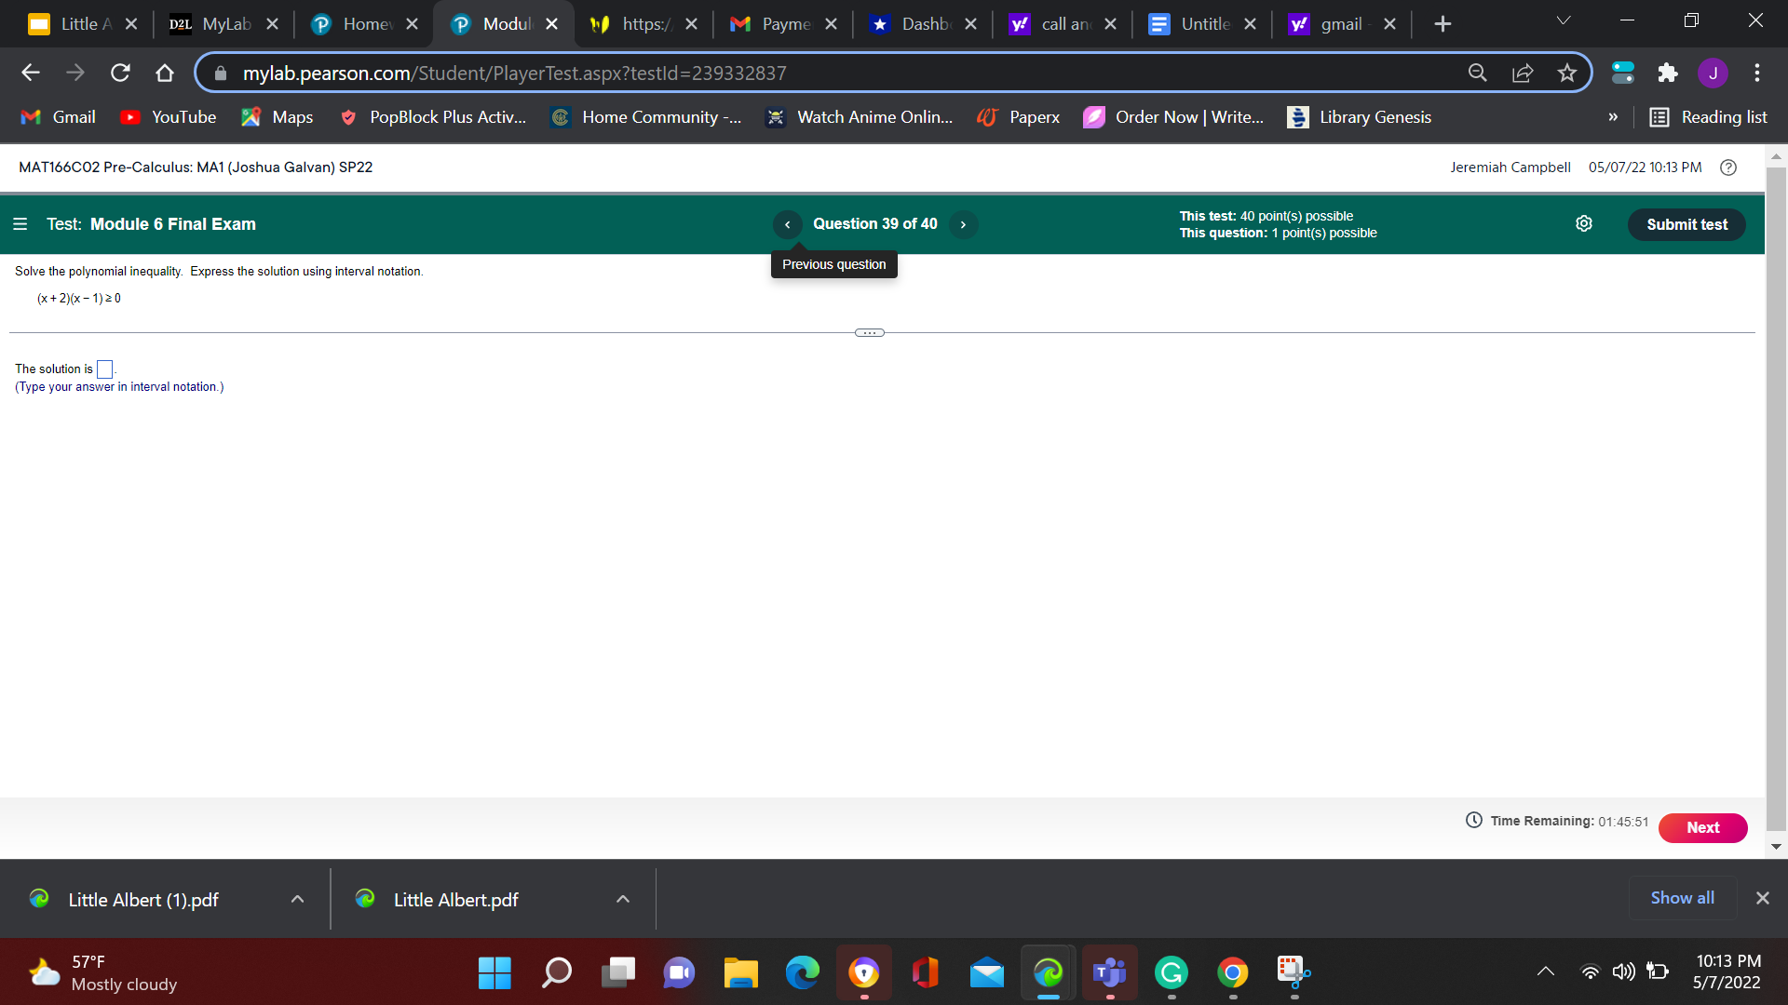Show hidden bookmarks overflow chevron
Screen dimensions: 1788x1005
click(1613, 117)
